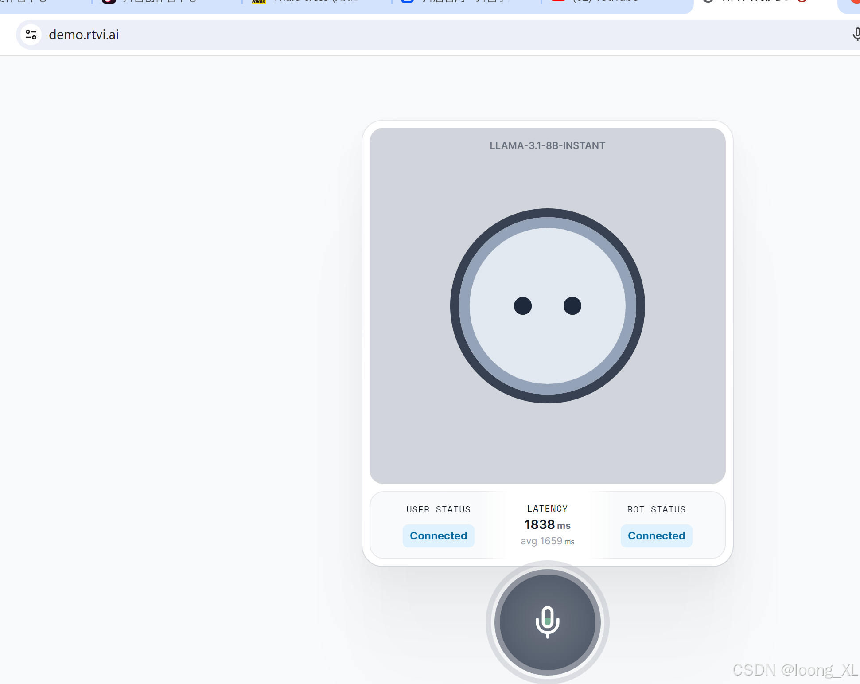This screenshot has width=860, height=684.
Task: Click the avg 1659 ms latency text
Action: (x=547, y=541)
